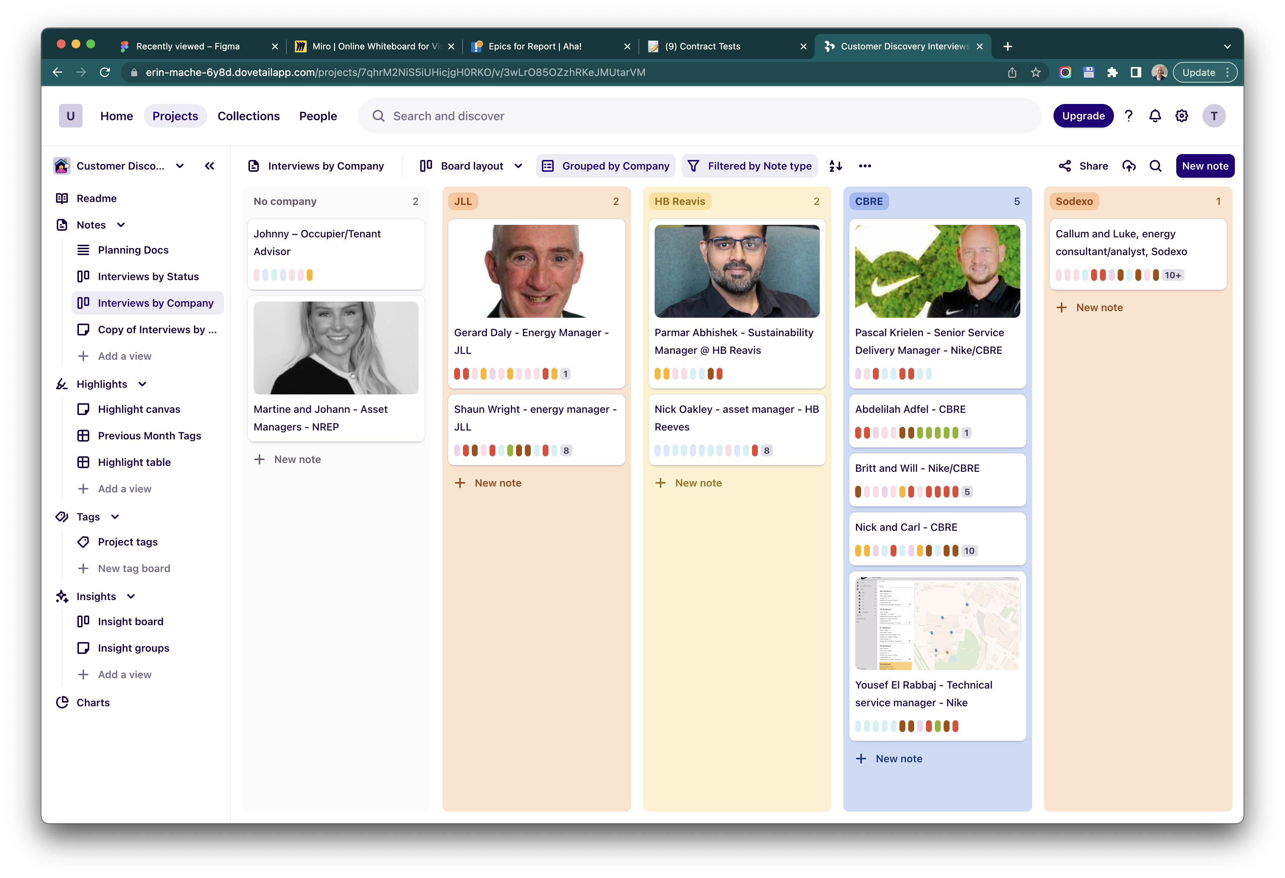Expand the Customer Disco... project dropdown
This screenshot has width=1285, height=878.
click(180, 166)
